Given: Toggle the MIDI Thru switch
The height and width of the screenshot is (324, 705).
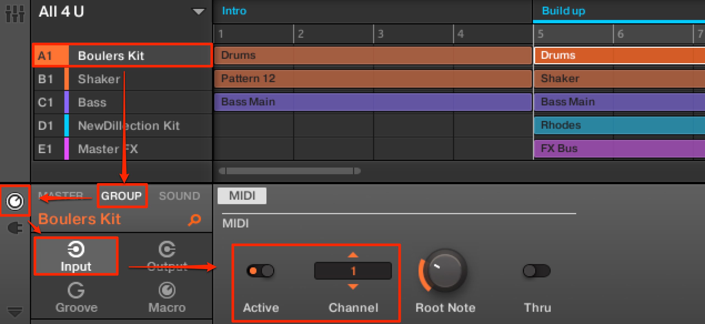Looking at the screenshot, I should point(537,271).
